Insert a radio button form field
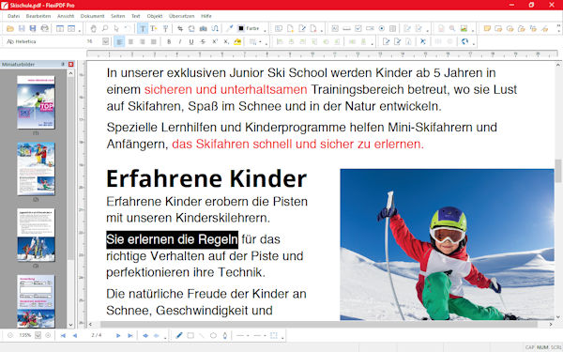 [382, 28]
